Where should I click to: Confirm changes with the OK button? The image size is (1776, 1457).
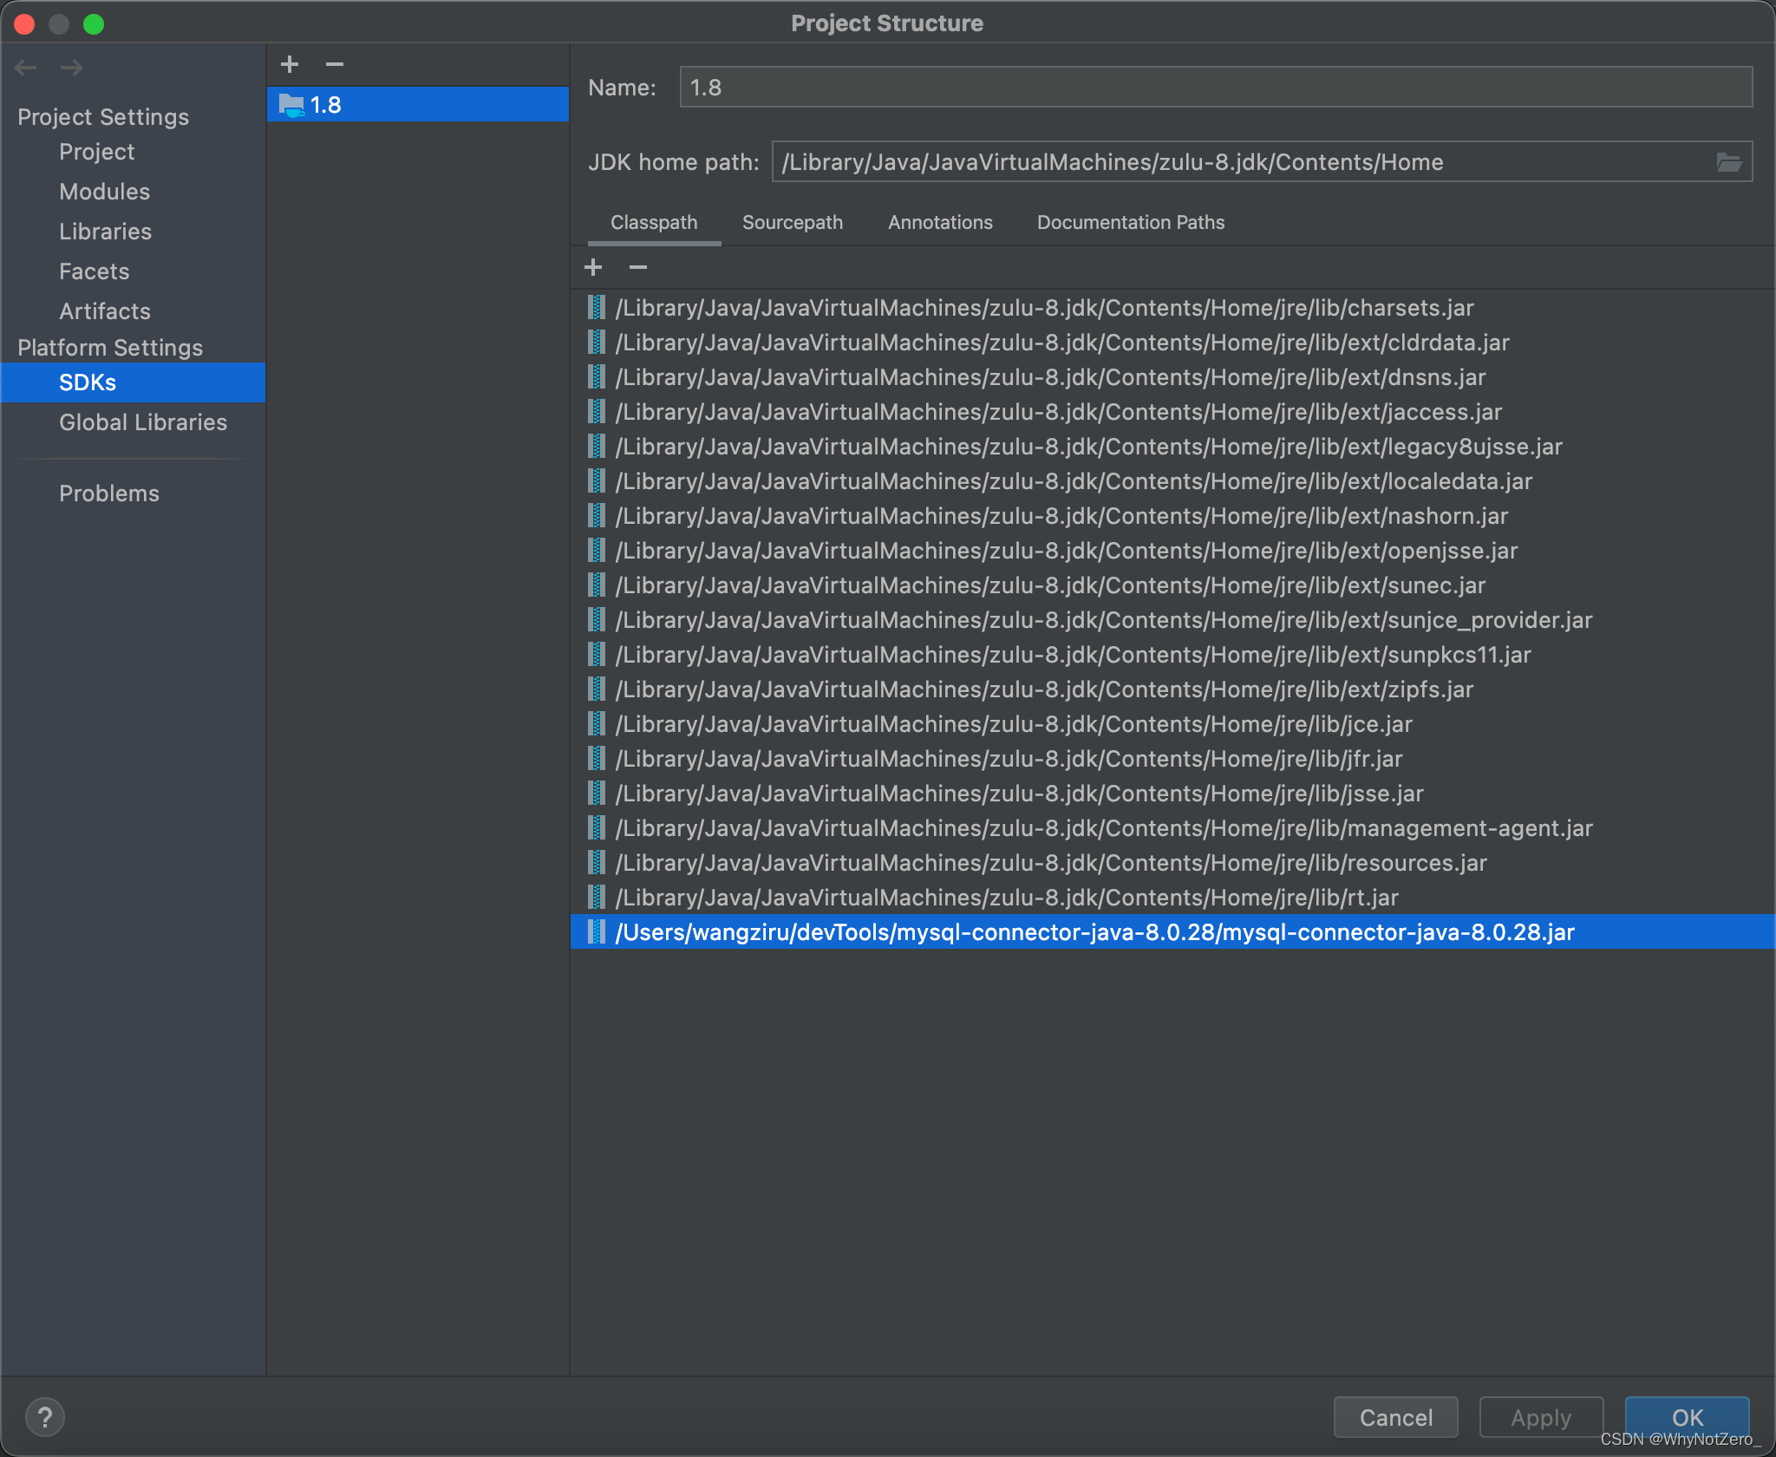tap(1686, 1417)
